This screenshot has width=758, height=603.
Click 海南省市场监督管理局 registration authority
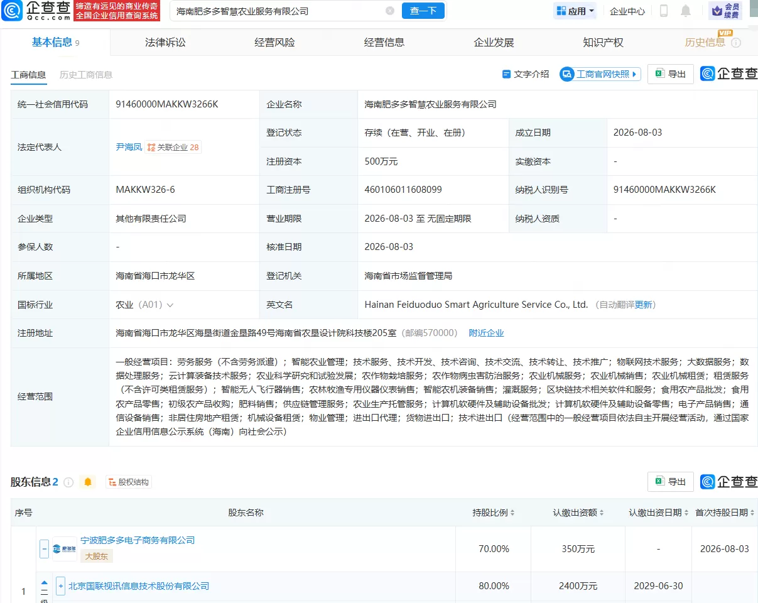point(408,276)
